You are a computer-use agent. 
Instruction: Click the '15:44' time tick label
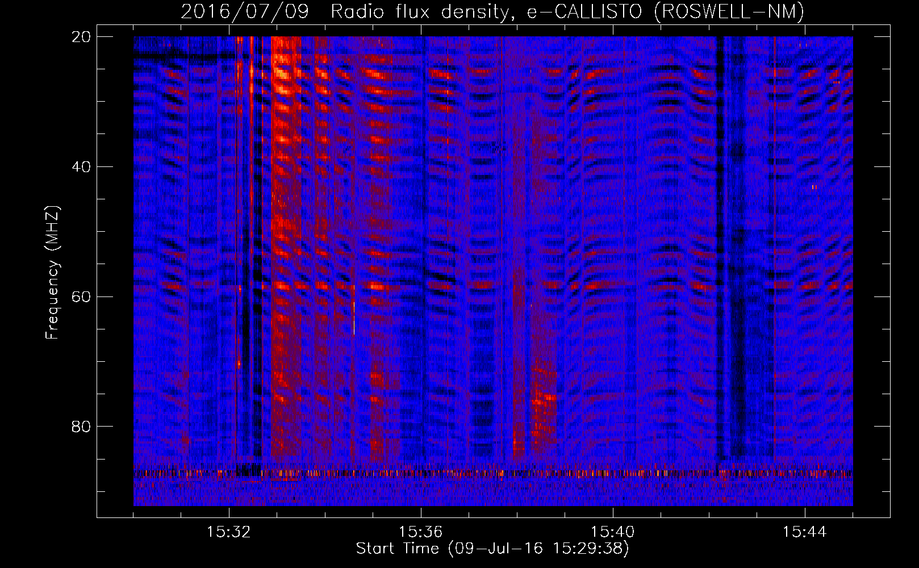[804, 532]
